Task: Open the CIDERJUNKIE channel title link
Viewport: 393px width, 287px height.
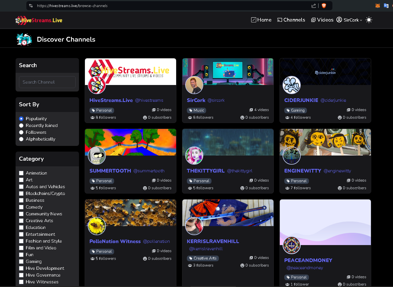Action: click(301, 100)
